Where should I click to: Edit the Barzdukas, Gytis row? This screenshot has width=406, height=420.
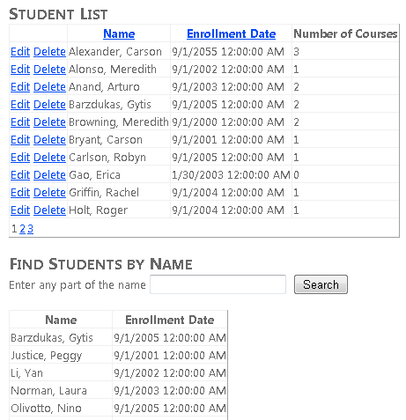pos(20,105)
